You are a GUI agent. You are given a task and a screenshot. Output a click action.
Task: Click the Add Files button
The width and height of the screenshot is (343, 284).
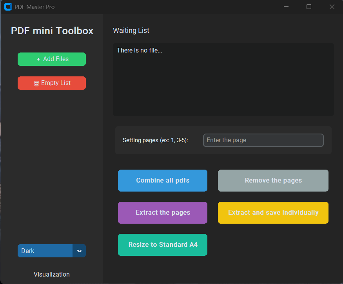click(52, 59)
